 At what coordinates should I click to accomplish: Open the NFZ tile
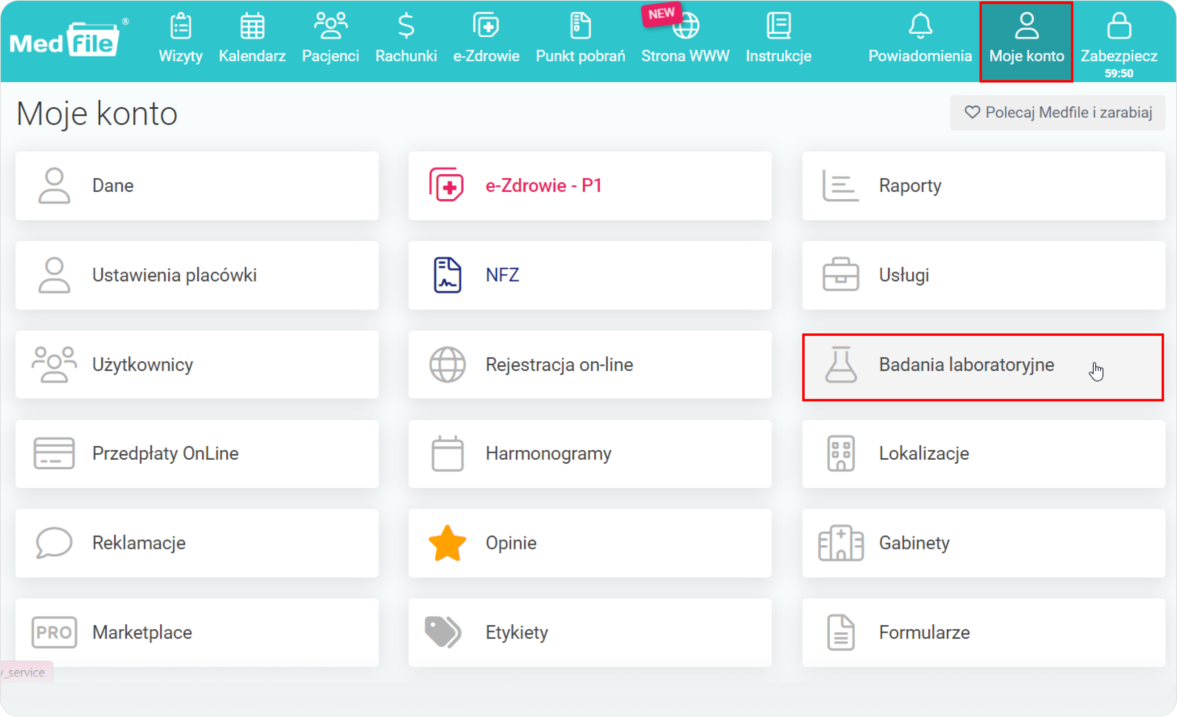pos(590,275)
